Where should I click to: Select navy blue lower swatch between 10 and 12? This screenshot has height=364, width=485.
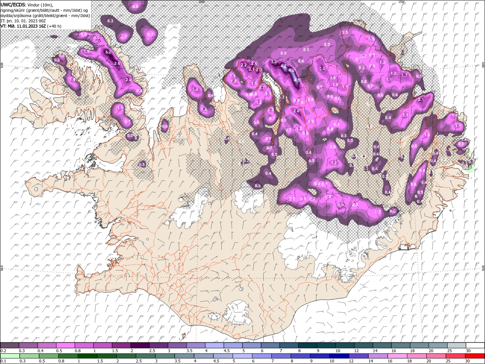[x=339, y=356]
